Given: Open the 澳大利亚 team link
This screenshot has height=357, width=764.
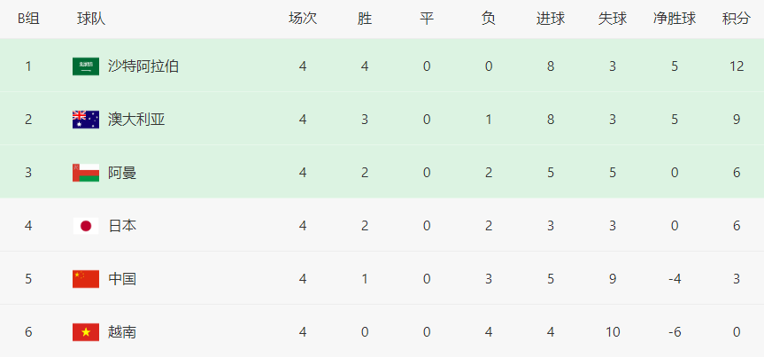Looking at the screenshot, I should [x=136, y=120].
